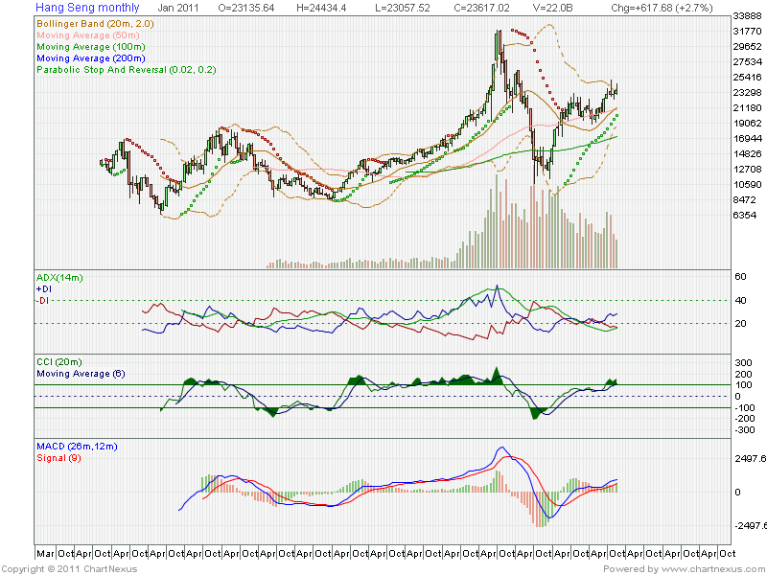The width and height of the screenshot is (767, 575).
Task: Click price axis label 6354
Action: point(745,215)
